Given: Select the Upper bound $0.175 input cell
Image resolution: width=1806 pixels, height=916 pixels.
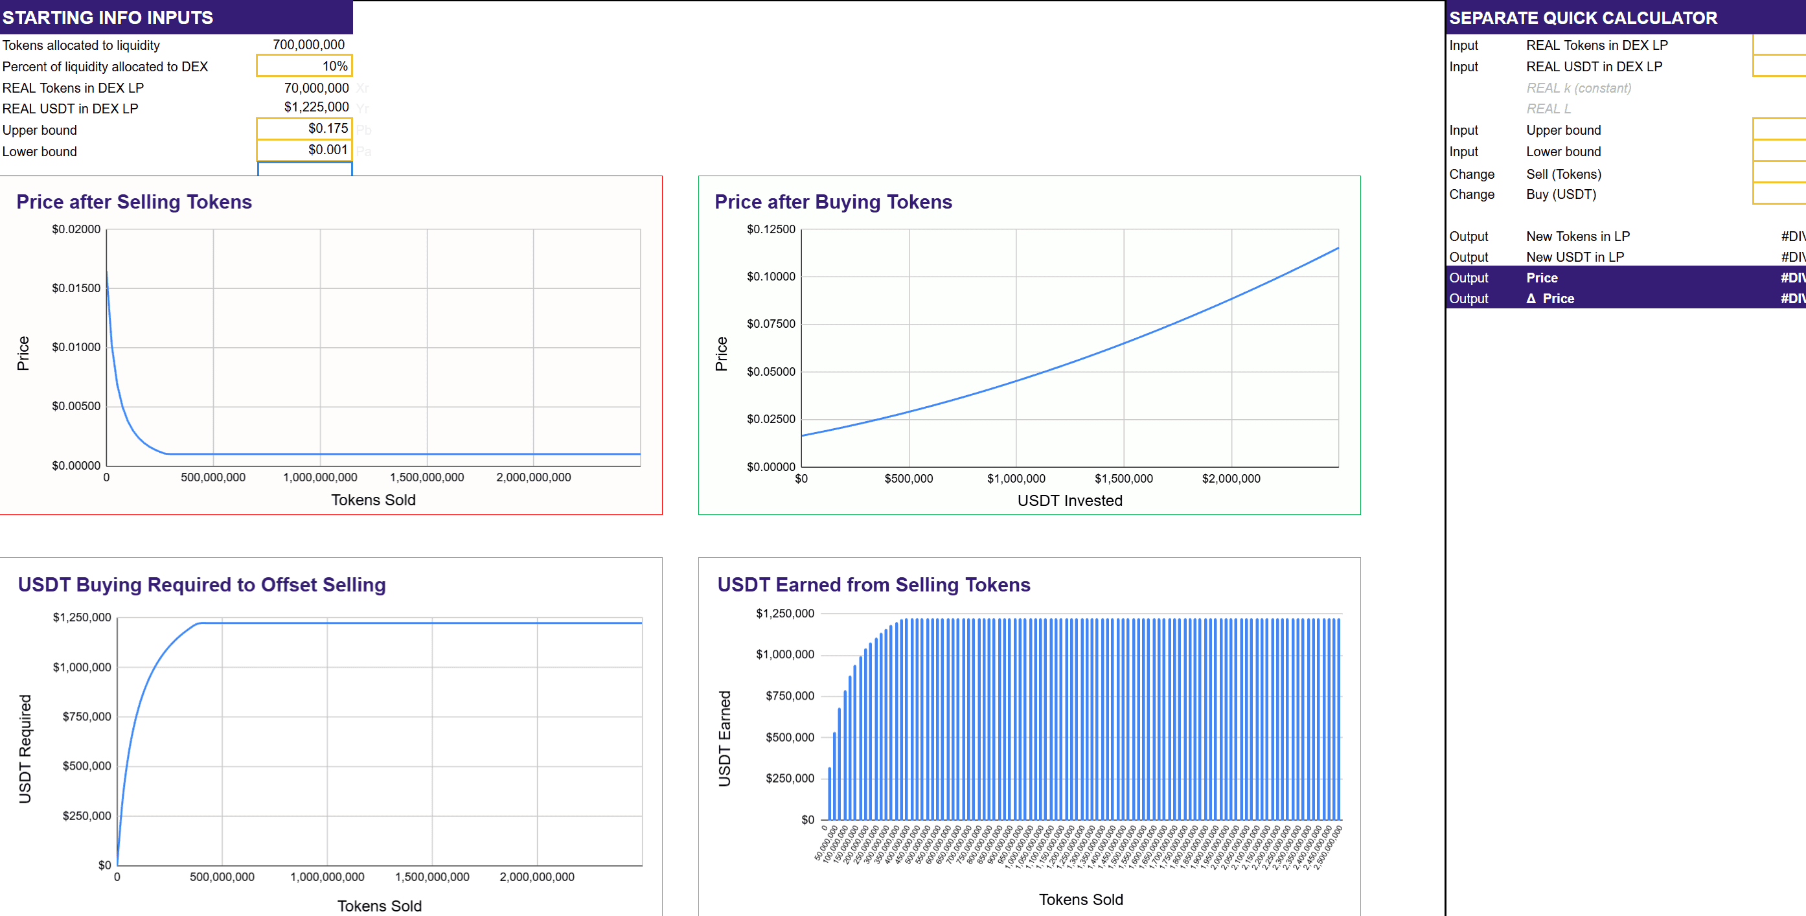Looking at the screenshot, I should (304, 128).
